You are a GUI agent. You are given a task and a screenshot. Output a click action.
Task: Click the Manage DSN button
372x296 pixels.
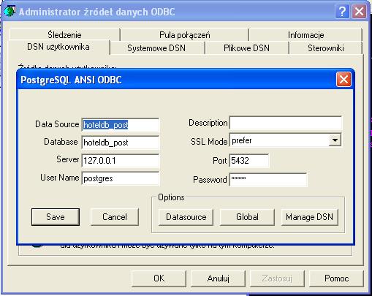309,217
